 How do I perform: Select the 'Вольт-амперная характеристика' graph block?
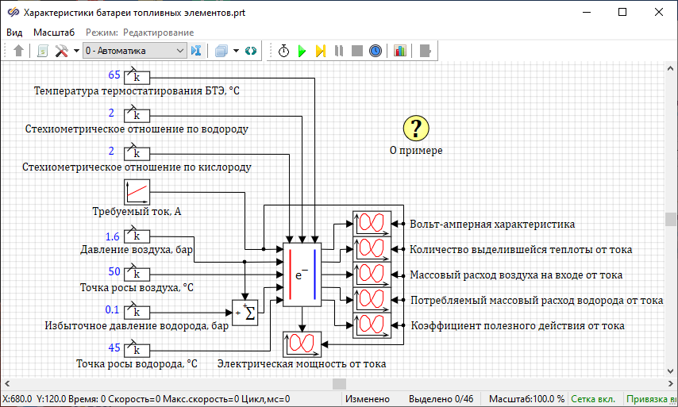click(372, 224)
